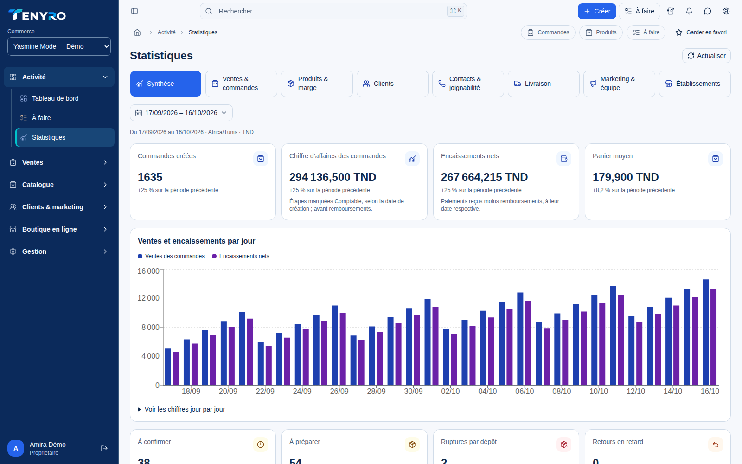Expand the Ventes sidebar section
Viewport: 742px width, 464px height.
pos(59,162)
